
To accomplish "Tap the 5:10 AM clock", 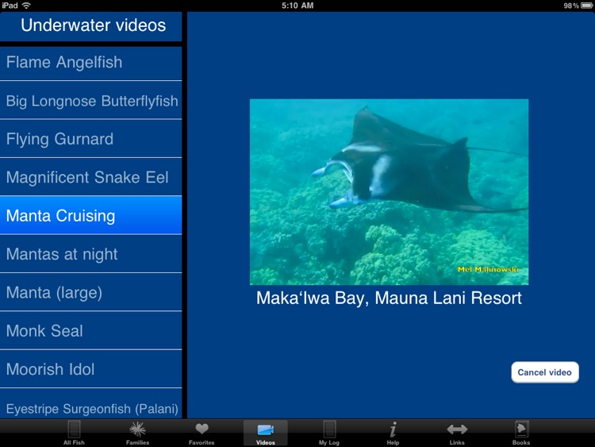I will coord(297,6).
